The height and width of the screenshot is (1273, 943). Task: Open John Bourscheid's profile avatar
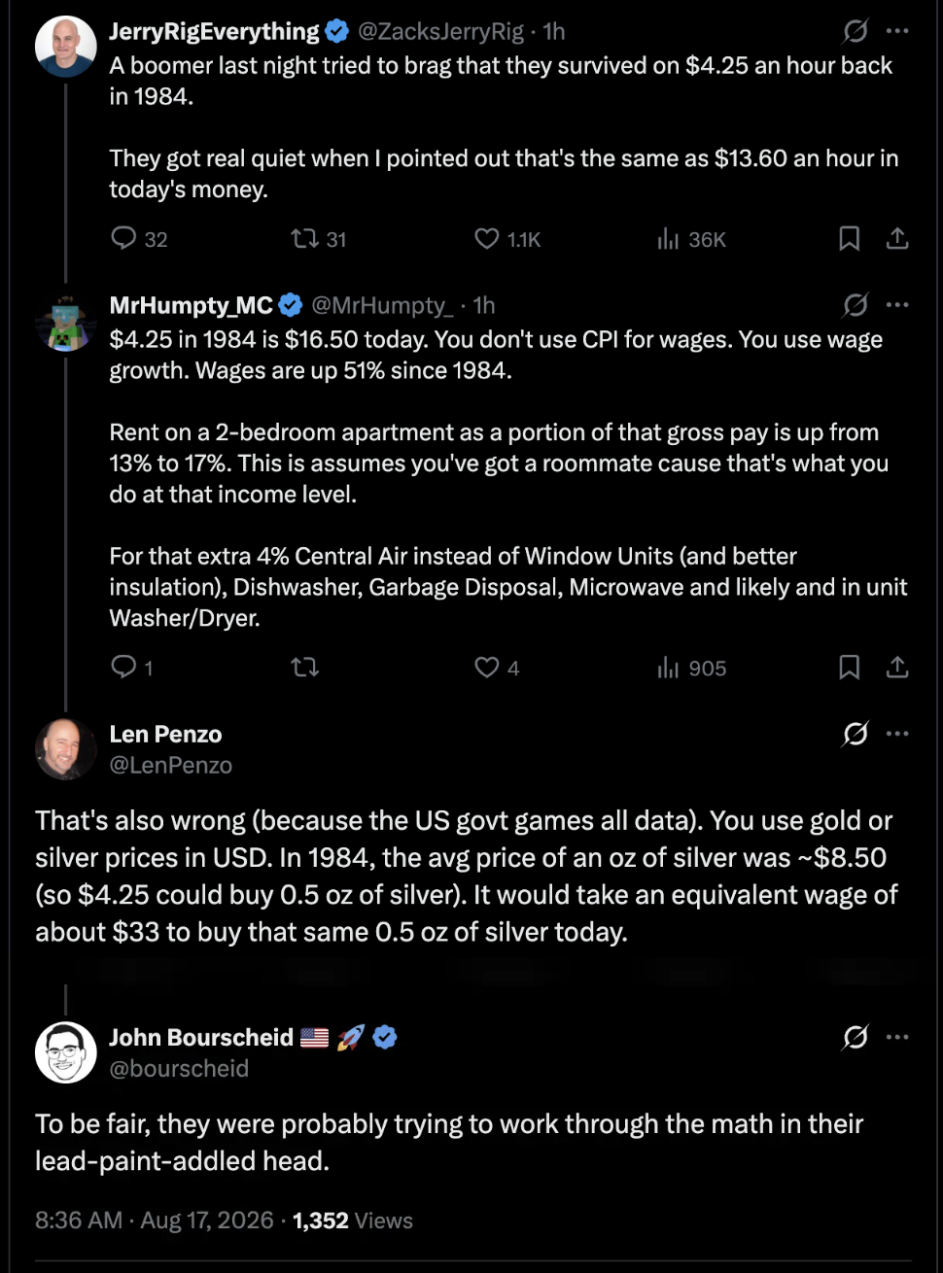tap(66, 1052)
